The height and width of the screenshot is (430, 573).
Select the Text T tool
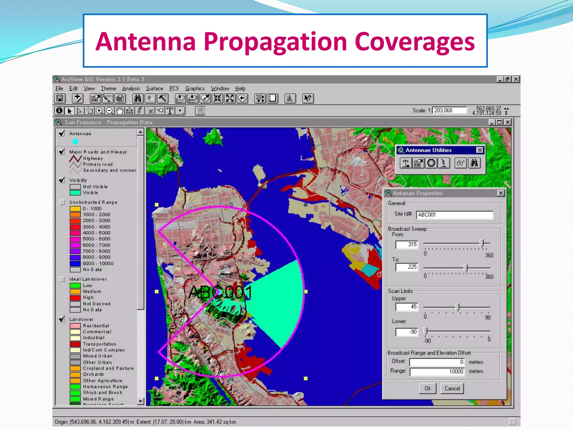pos(170,111)
